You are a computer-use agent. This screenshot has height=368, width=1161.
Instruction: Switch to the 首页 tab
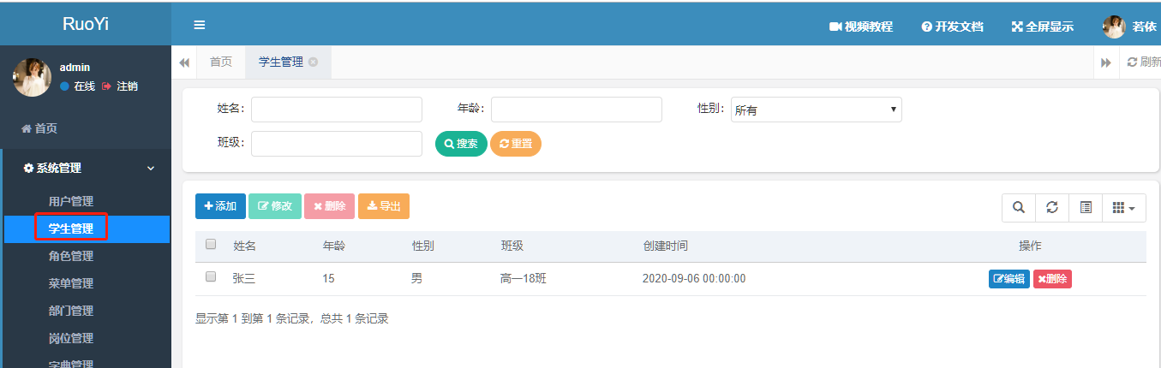point(221,62)
